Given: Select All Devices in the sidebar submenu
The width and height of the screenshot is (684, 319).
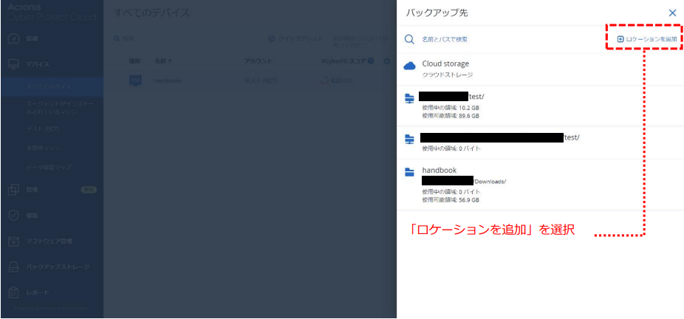Looking at the screenshot, I should click(50, 88).
